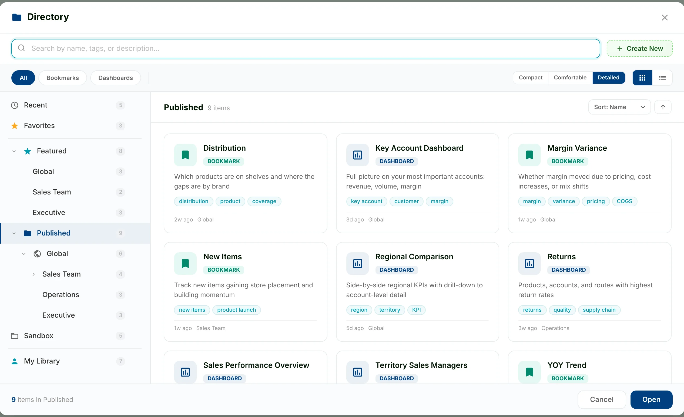Switch to grid view
This screenshot has height=417, width=684.
[x=642, y=78]
